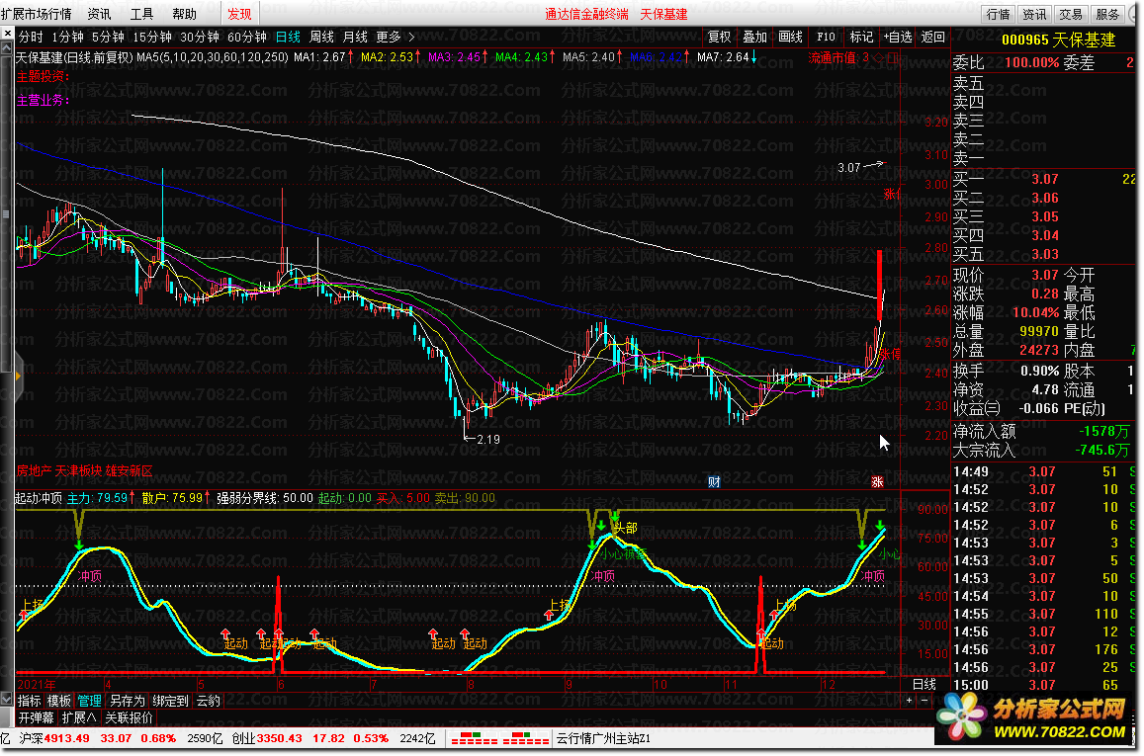This screenshot has height=756, width=1144.
Task: Switch to 周线 weekly chart
Action: point(321,37)
